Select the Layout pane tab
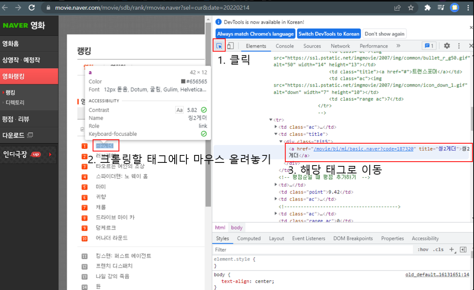The image size is (474, 290). click(277, 238)
